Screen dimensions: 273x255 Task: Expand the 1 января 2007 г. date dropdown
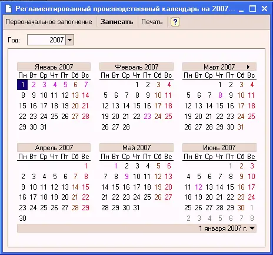[252, 228]
